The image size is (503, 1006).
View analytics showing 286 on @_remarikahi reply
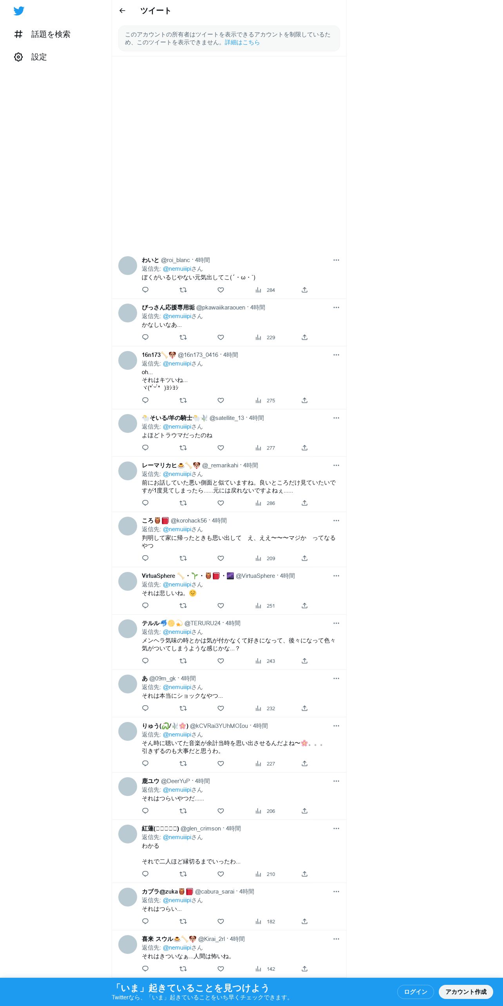pyautogui.click(x=265, y=503)
